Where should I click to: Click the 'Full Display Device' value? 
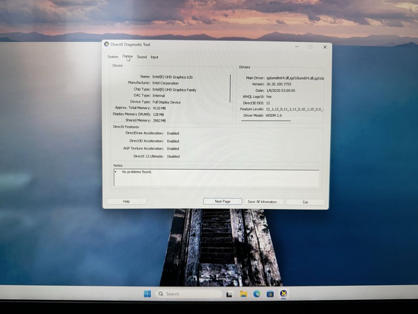[167, 102]
